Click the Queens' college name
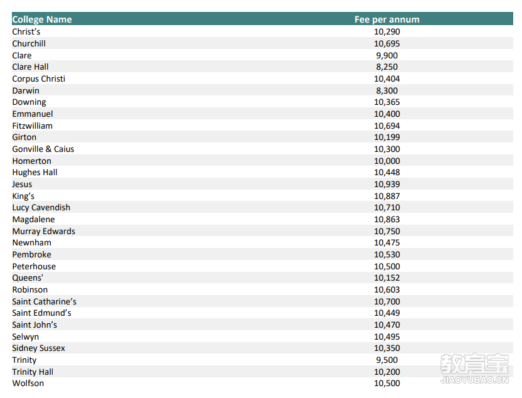Viewport: 522px width, 398px height. pos(28,277)
